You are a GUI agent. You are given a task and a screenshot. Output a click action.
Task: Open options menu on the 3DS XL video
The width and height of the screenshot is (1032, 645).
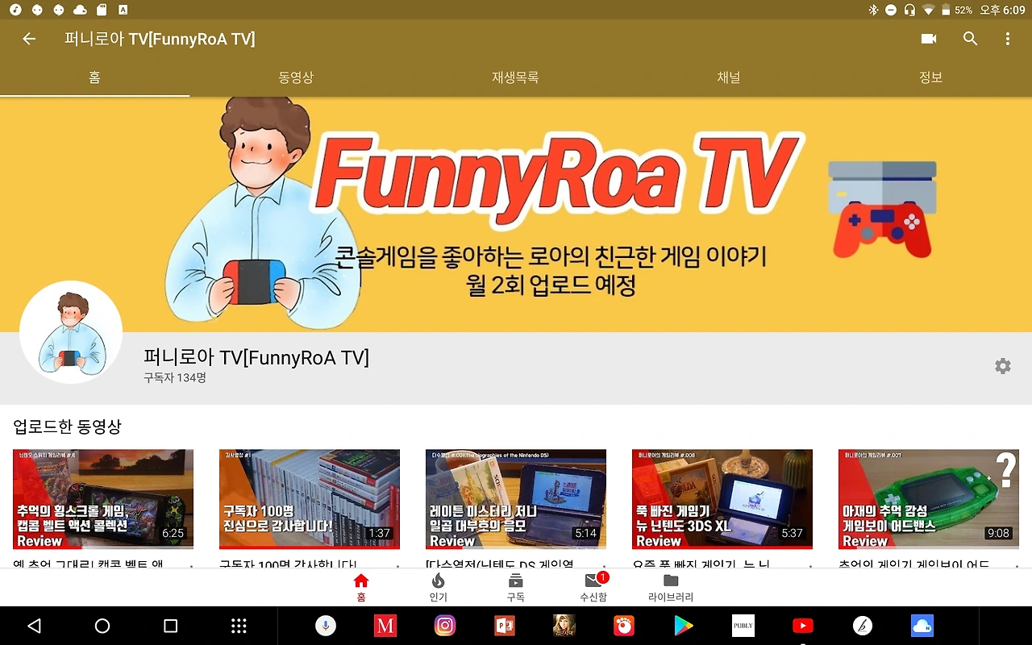pyautogui.click(x=812, y=568)
